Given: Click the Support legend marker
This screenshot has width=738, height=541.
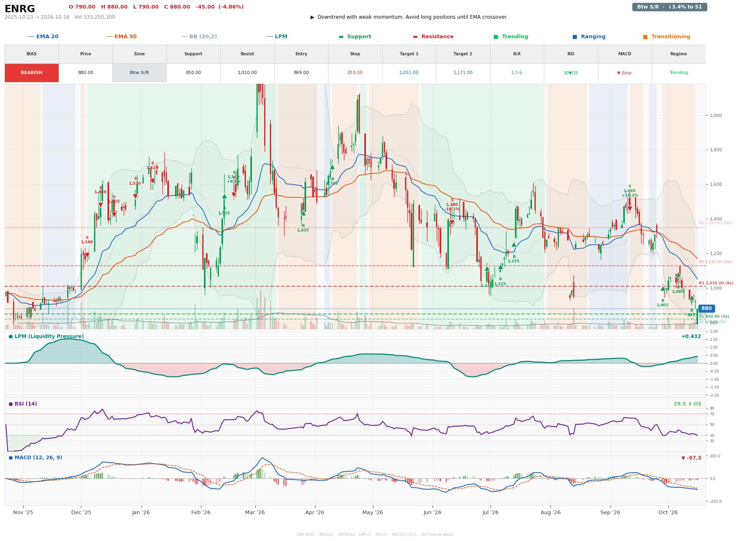Looking at the screenshot, I should pyautogui.click(x=341, y=37).
